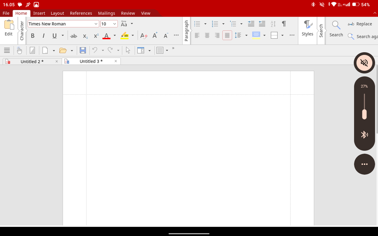Select the object pointer arrow tool
This screenshot has height=236, width=378.
tap(128, 50)
